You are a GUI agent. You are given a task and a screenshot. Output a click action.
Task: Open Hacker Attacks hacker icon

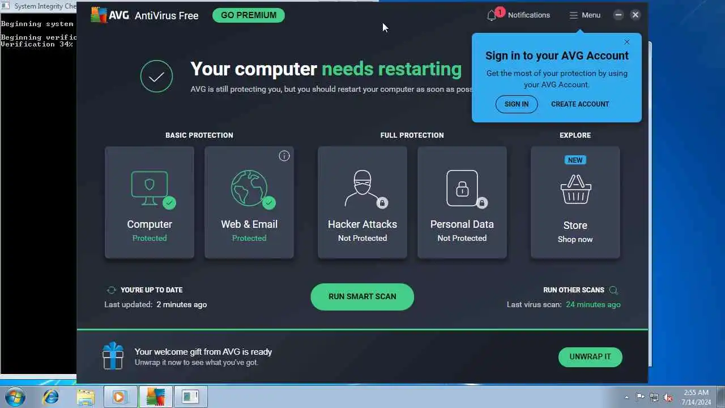click(x=362, y=188)
